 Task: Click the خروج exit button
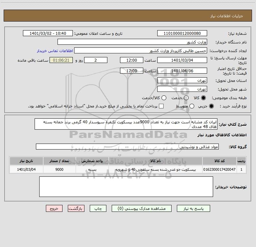pos(54,209)
